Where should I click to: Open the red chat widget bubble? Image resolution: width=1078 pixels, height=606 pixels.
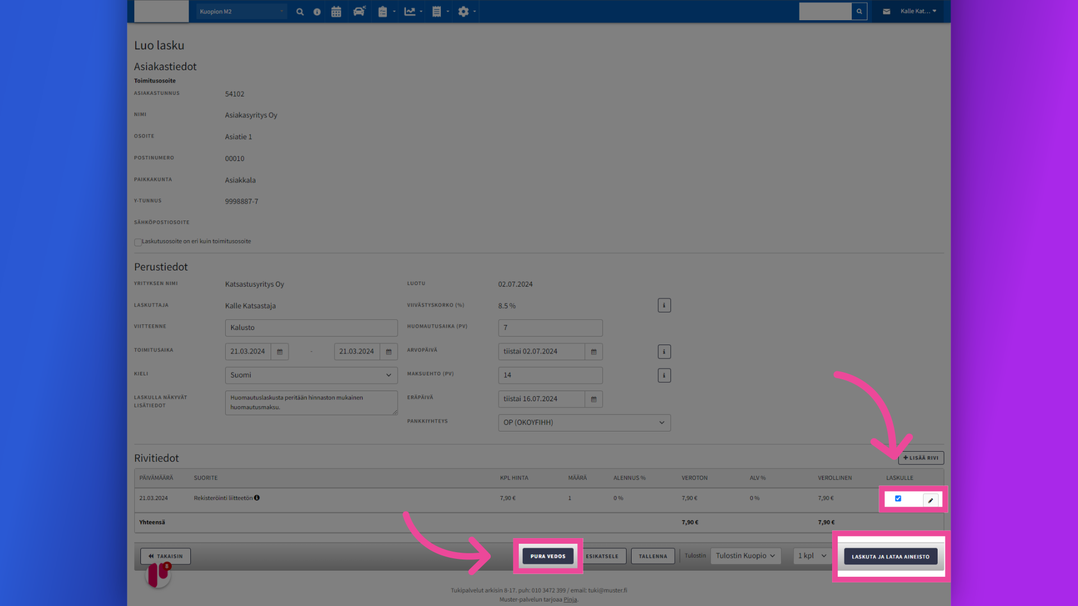[158, 575]
